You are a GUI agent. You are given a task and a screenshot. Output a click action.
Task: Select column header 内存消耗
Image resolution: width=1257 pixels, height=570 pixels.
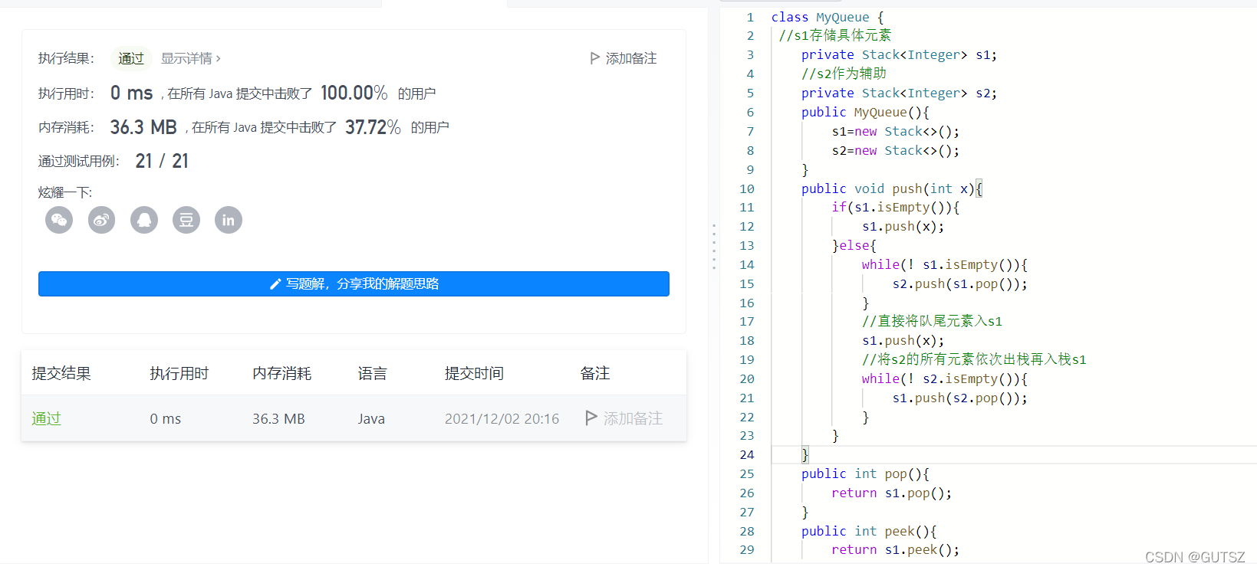pos(282,373)
